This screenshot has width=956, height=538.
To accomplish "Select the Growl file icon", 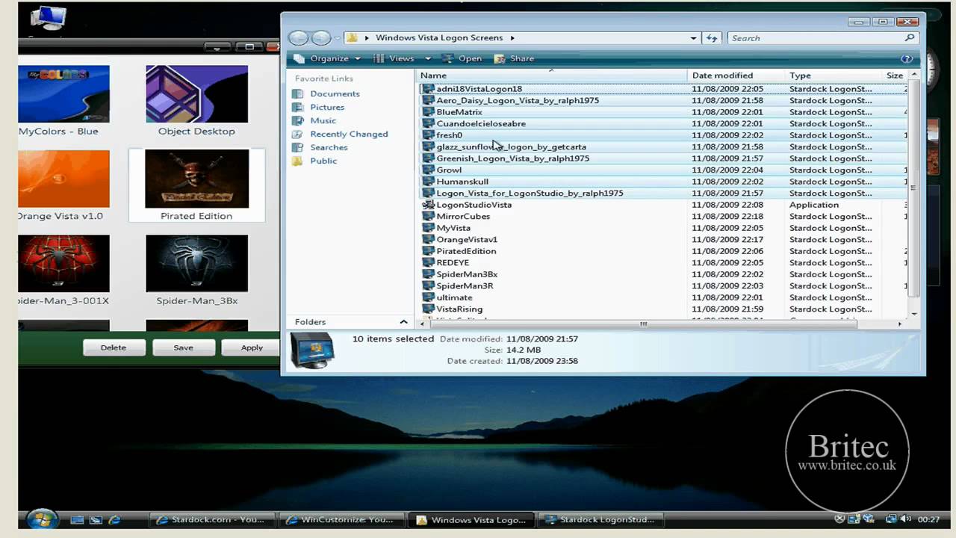I will (x=428, y=170).
